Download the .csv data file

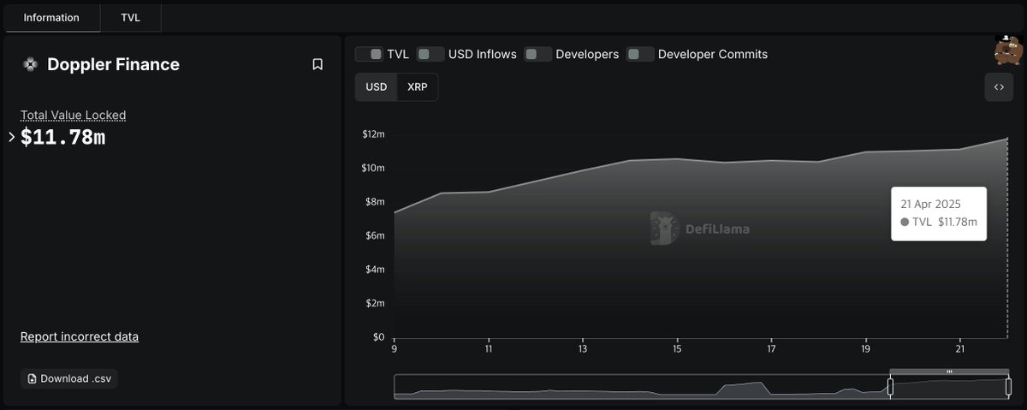[x=69, y=378]
